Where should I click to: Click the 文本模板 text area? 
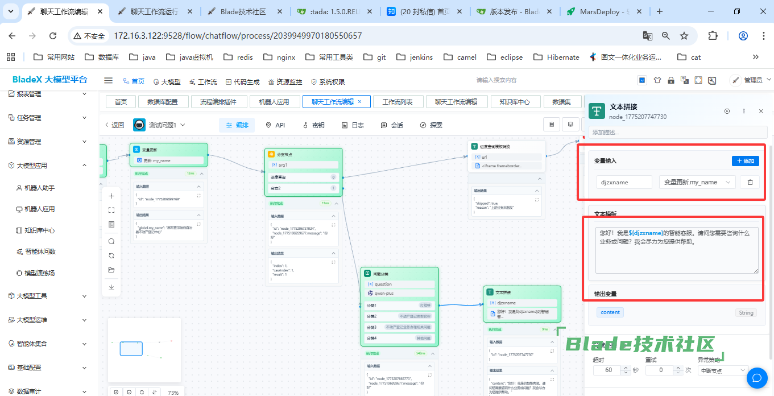coord(676,250)
